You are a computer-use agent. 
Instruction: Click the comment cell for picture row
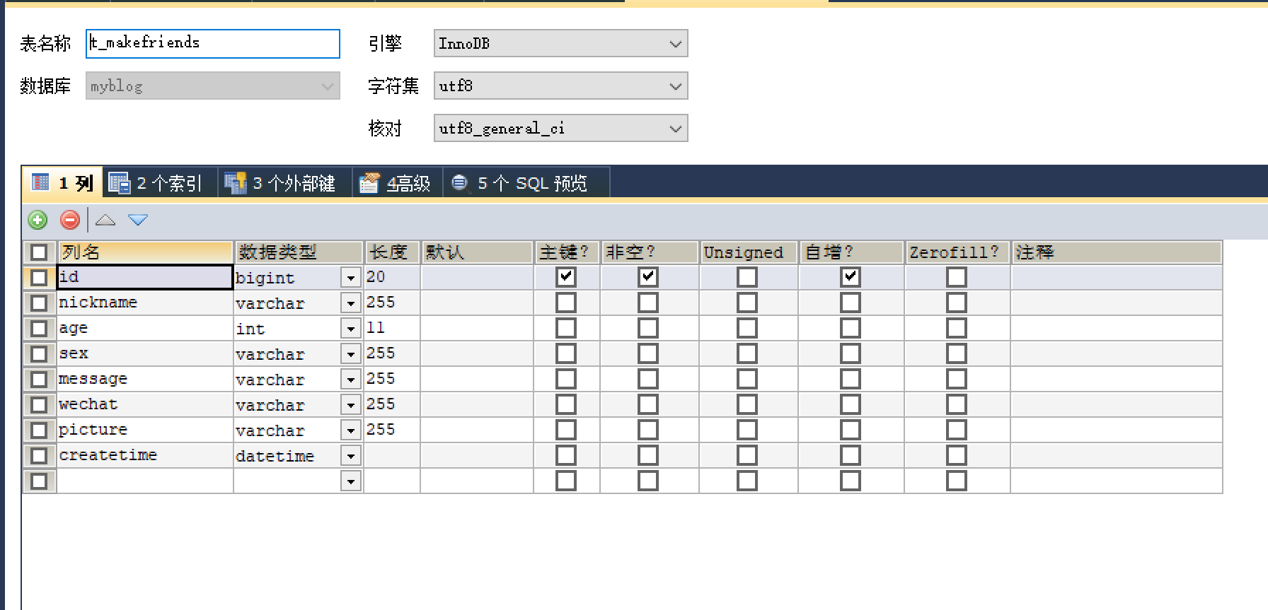1117,430
